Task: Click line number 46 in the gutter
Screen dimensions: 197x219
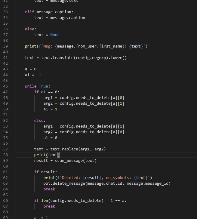Action: coord(5,86)
